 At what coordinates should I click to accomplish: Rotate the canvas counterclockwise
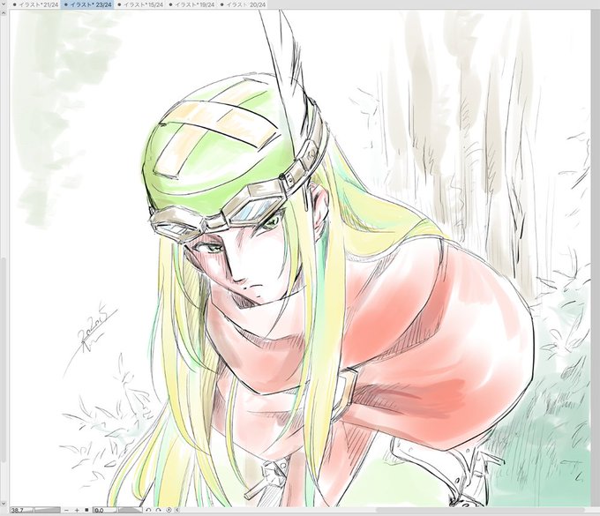[x=148, y=510]
